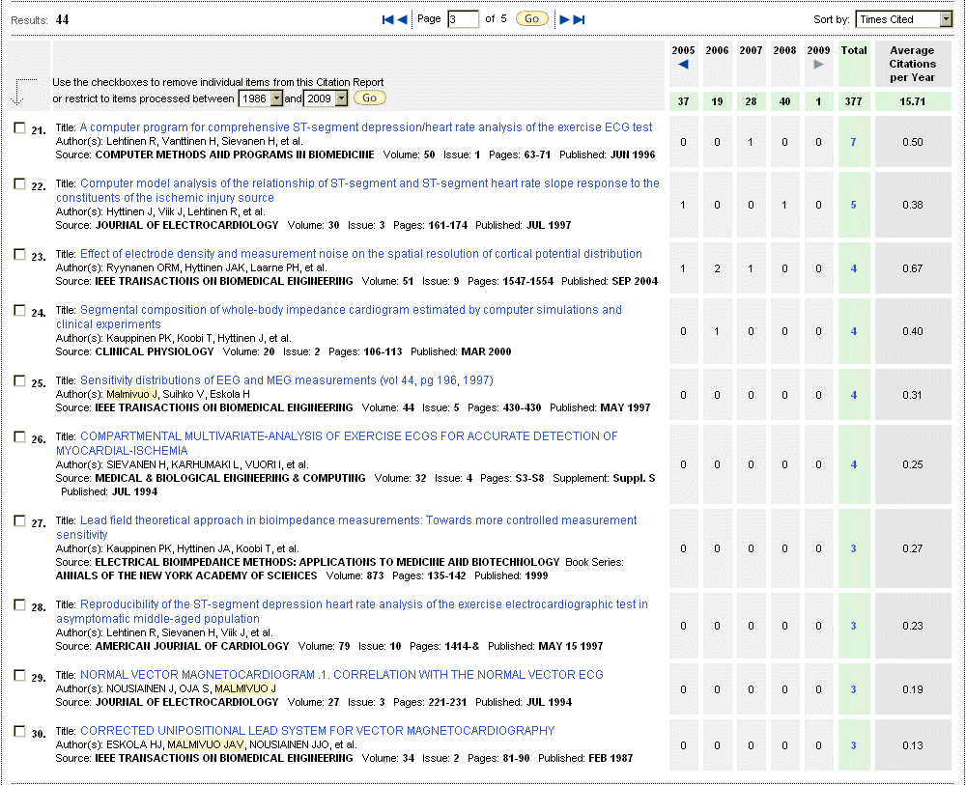Open the CORRECTED UNIPOSITIONAL LEAD SYSTEM article

coord(317,731)
